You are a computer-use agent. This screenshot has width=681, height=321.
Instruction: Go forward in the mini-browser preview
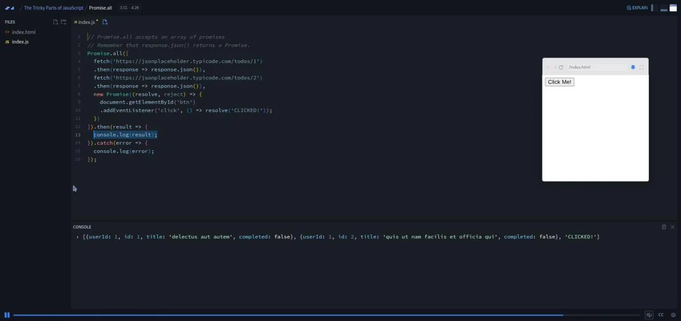(x=555, y=68)
